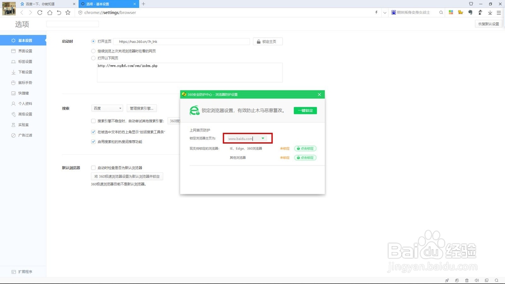The width and height of the screenshot is (505, 284).
Task: Open 下载设置 in sidebar
Action: 23,72
